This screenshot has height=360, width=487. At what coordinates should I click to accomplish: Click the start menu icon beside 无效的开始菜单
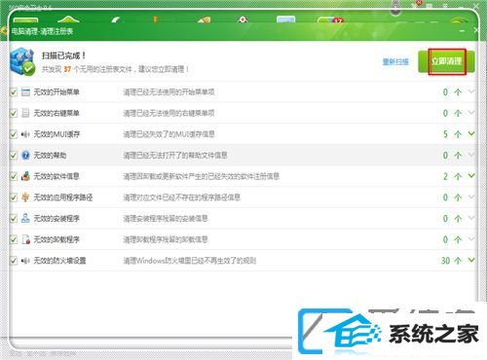coord(25,92)
